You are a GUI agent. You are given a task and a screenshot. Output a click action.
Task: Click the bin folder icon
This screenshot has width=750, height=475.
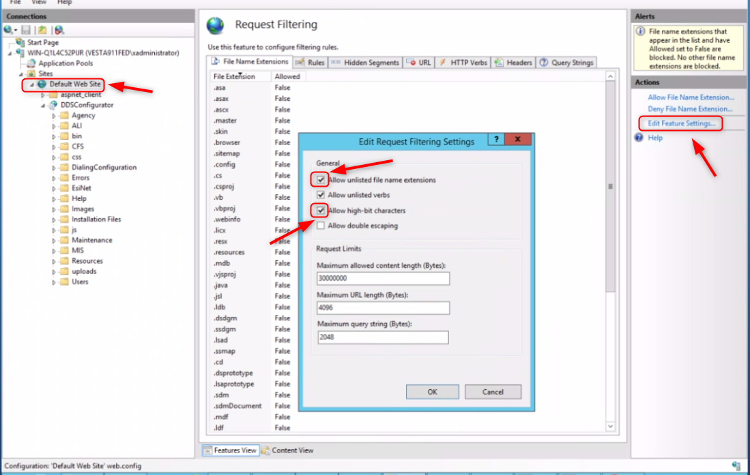tap(64, 136)
